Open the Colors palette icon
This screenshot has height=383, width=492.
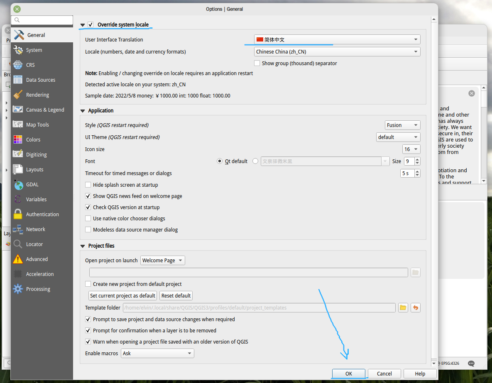(18, 139)
